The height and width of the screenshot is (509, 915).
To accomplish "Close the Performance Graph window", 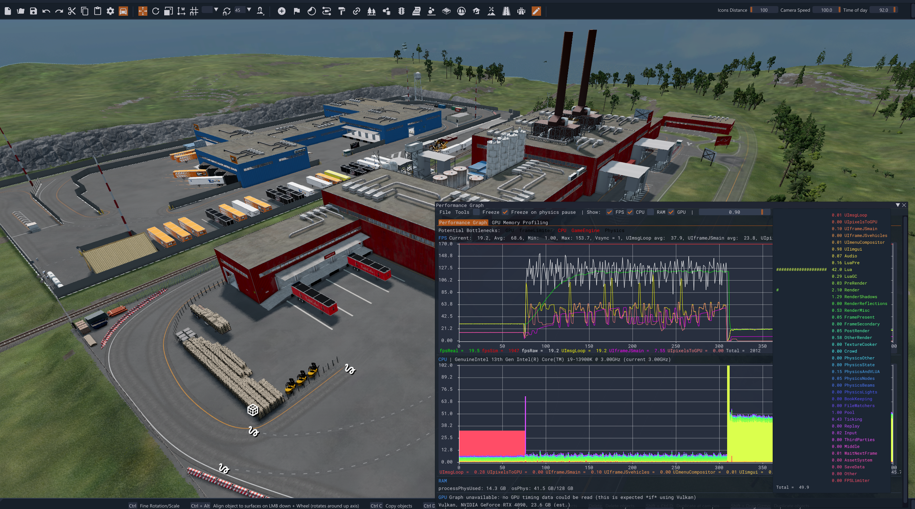I will (x=904, y=205).
